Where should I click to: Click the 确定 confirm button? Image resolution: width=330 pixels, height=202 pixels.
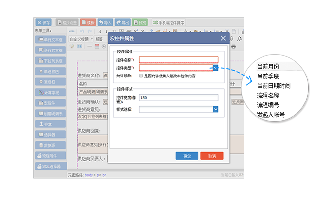point(187,156)
